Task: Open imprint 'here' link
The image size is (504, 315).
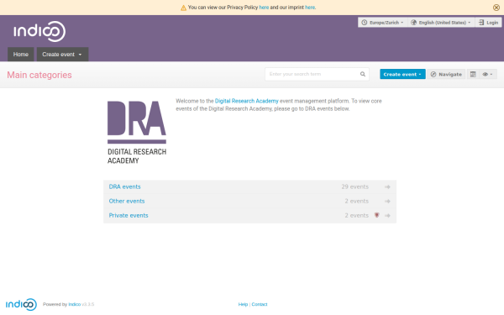Action: [310, 7]
